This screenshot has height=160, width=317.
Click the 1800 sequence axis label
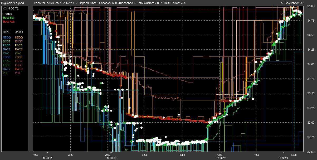[x=36, y=155]
